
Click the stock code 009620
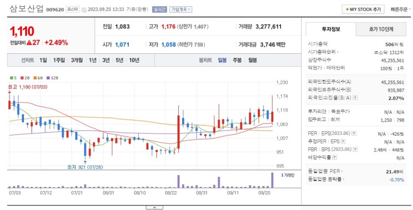click(55, 10)
